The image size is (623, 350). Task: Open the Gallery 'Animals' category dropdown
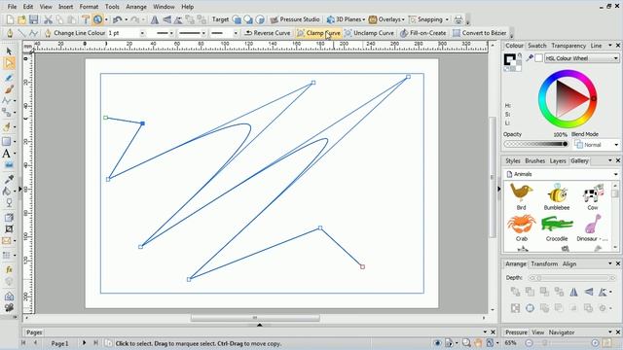(x=615, y=174)
